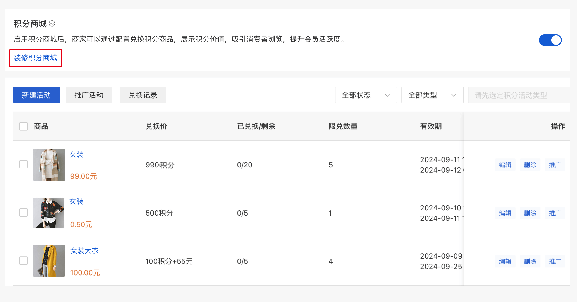Click the yellow coat product thumbnail

point(49,261)
